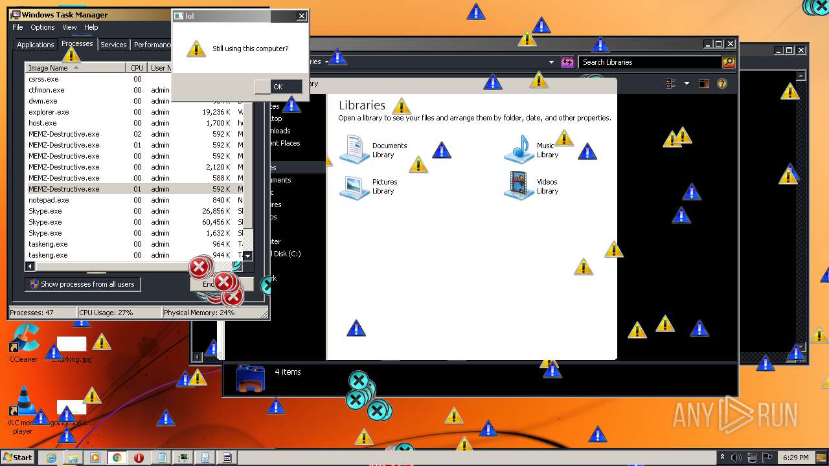Click the change view icon in Explorer

point(671,83)
